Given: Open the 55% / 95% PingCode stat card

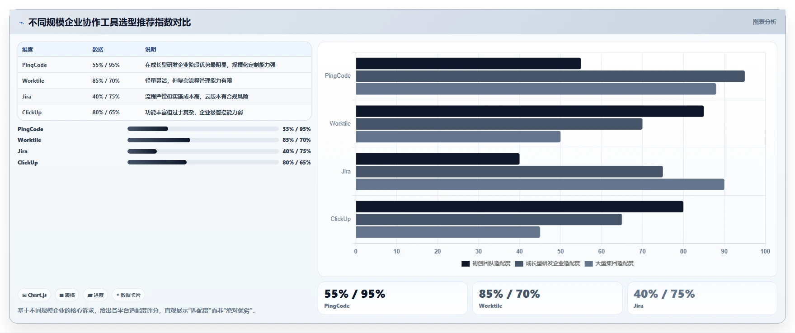Looking at the screenshot, I should pos(392,298).
